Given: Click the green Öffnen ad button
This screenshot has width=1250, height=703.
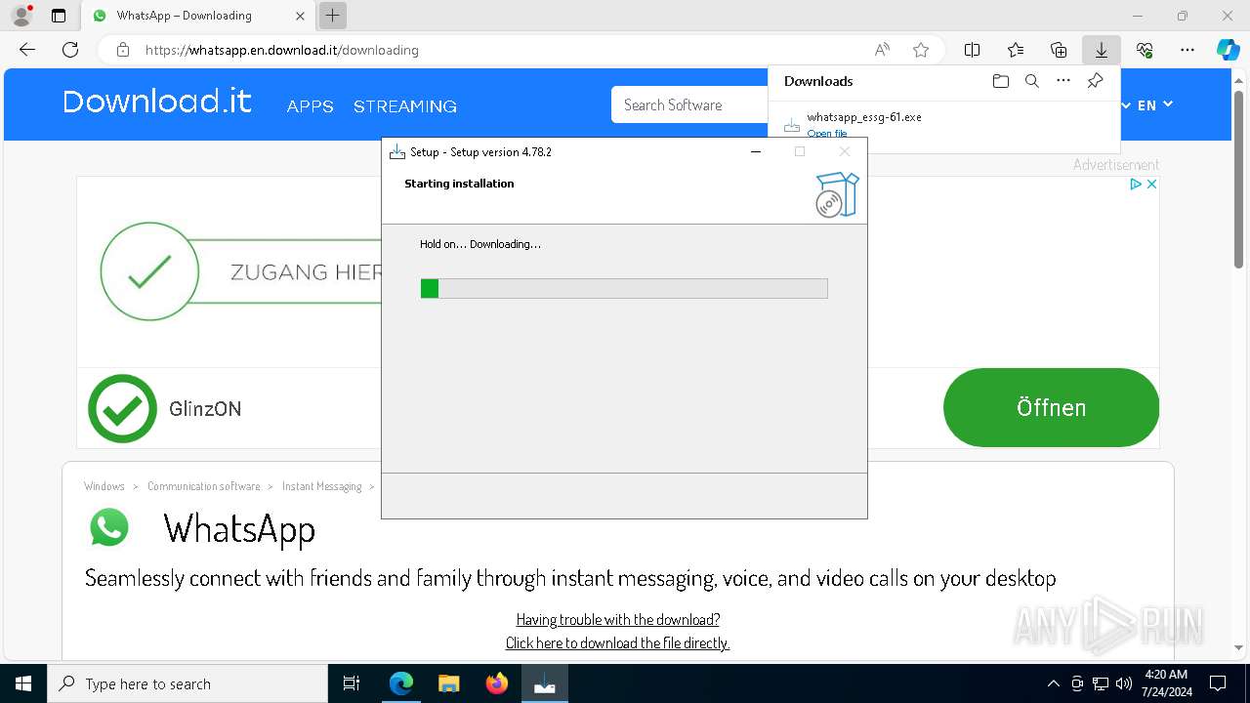Looking at the screenshot, I should 1051,407.
